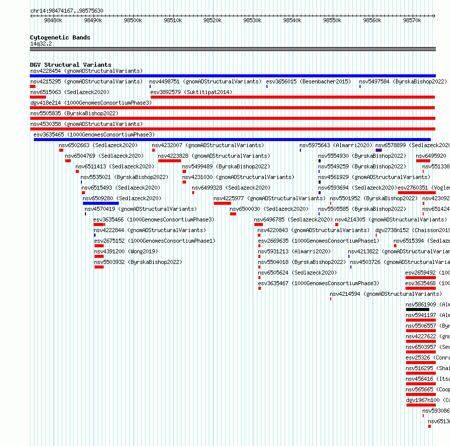
Task: Click nsv6593694 Sedlazeck2020 label
Action: coord(357,188)
